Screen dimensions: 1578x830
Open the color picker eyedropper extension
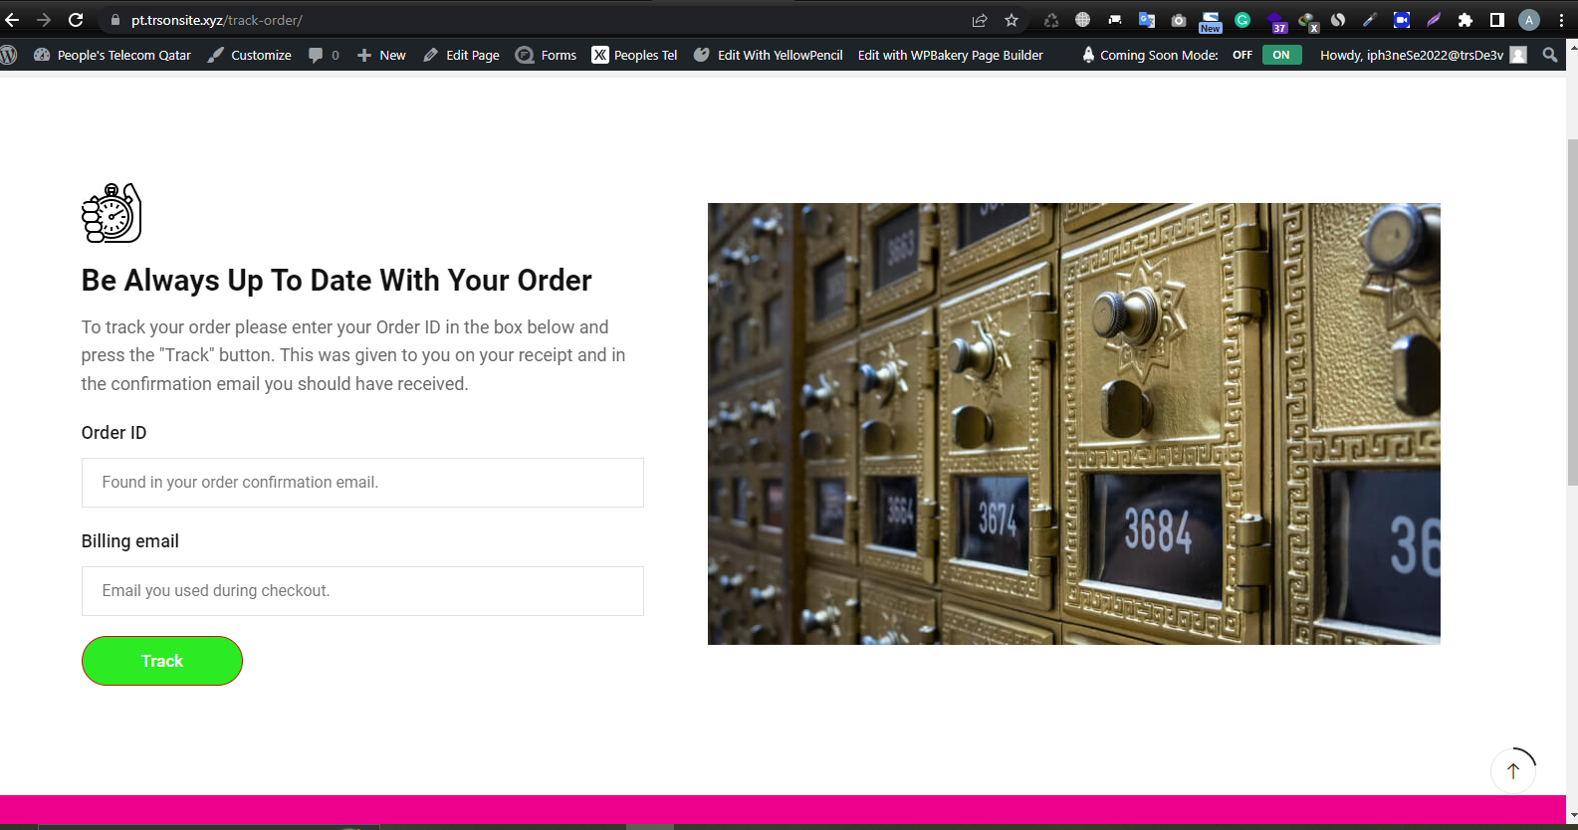click(x=1370, y=20)
